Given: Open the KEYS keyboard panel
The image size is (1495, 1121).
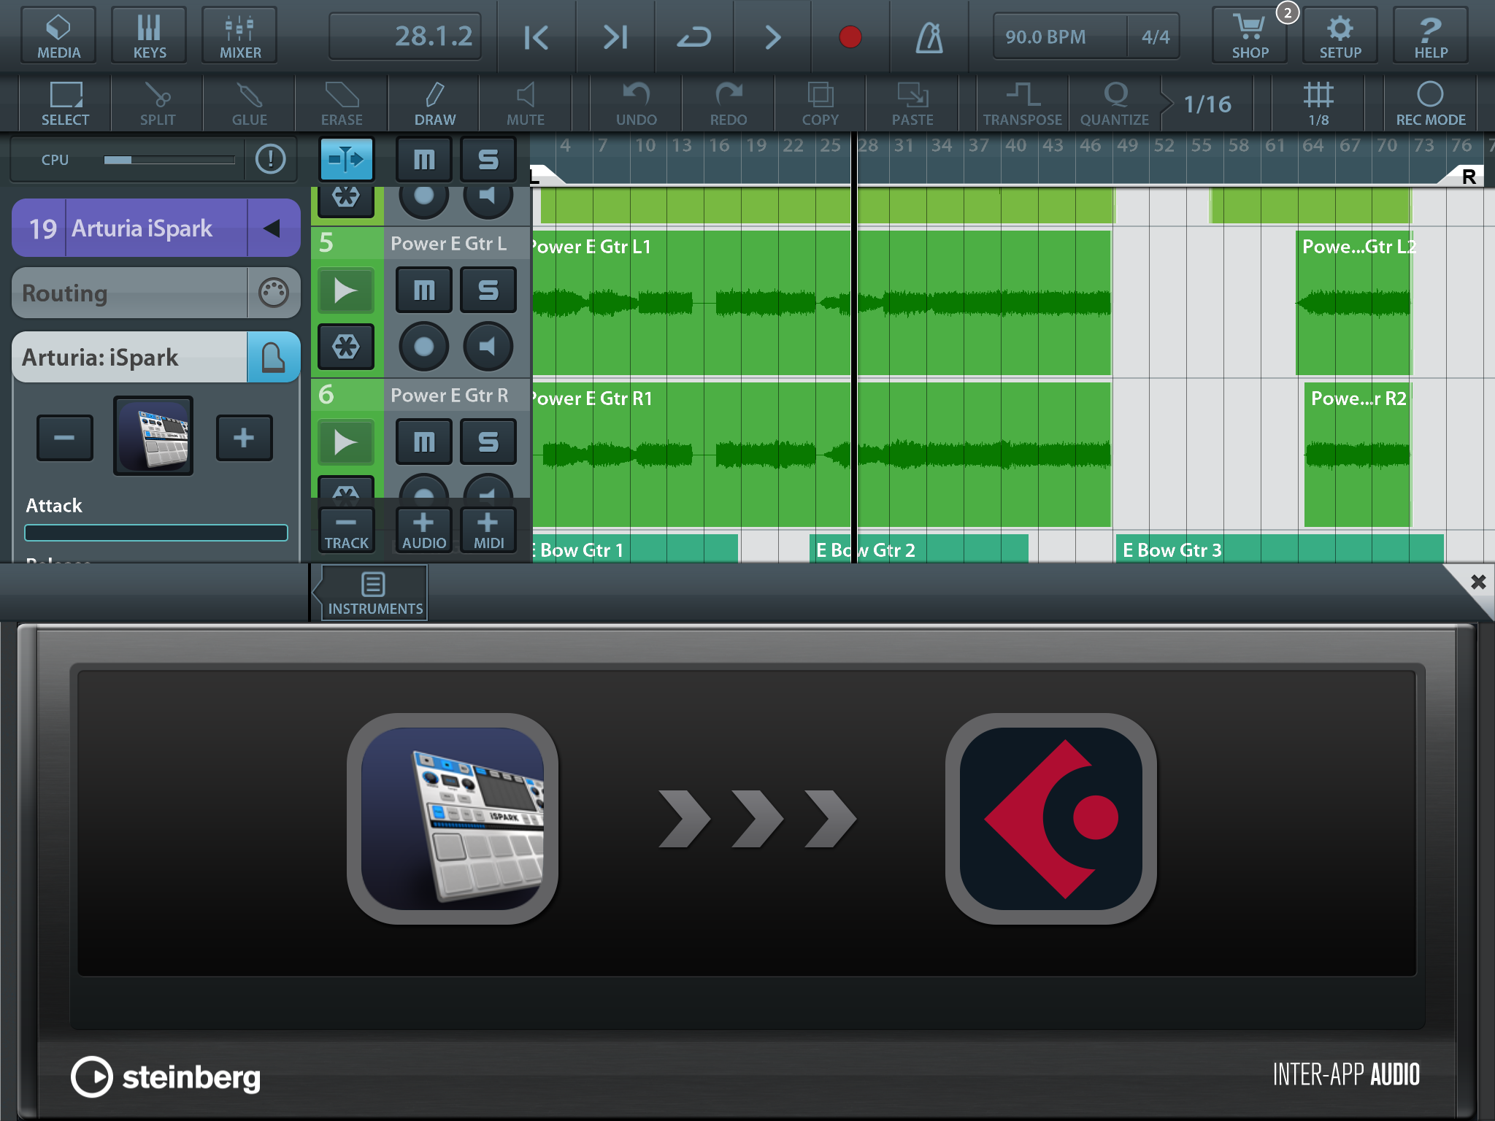Looking at the screenshot, I should coord(149,35).
